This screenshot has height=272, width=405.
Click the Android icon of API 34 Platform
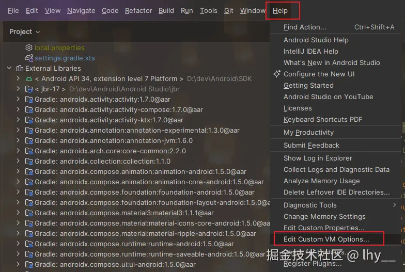29,78
